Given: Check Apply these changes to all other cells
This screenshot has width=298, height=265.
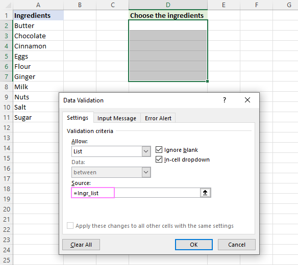Looking at the screenshot, I should point(70,226).
